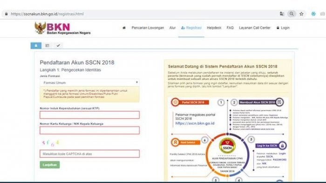Click the Login link in navbar

pyautogui.click(x=283, y=27)
